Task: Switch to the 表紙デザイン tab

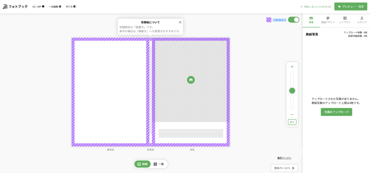Action: click(x=328, y=20)
